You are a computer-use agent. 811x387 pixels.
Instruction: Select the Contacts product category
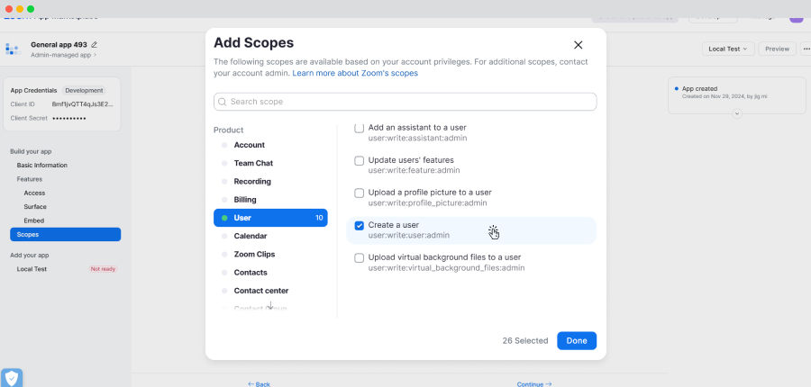pos(270,273)
